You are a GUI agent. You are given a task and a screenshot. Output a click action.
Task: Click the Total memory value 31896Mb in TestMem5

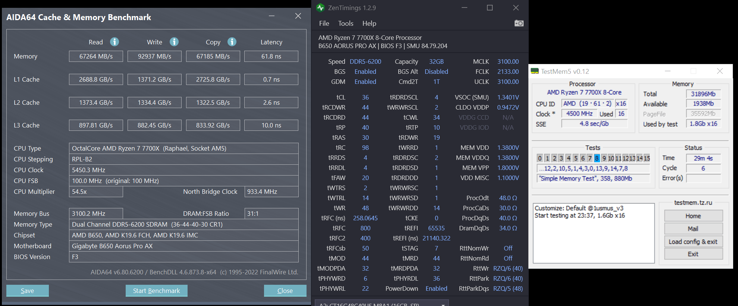703,94
